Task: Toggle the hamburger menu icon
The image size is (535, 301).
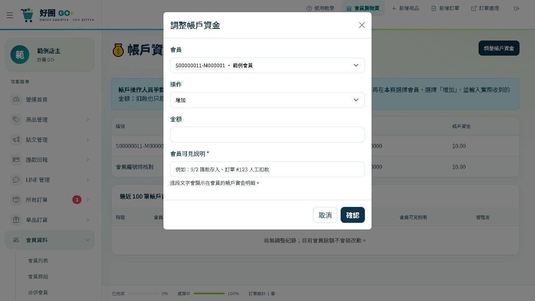Action: tap(10, 15)
